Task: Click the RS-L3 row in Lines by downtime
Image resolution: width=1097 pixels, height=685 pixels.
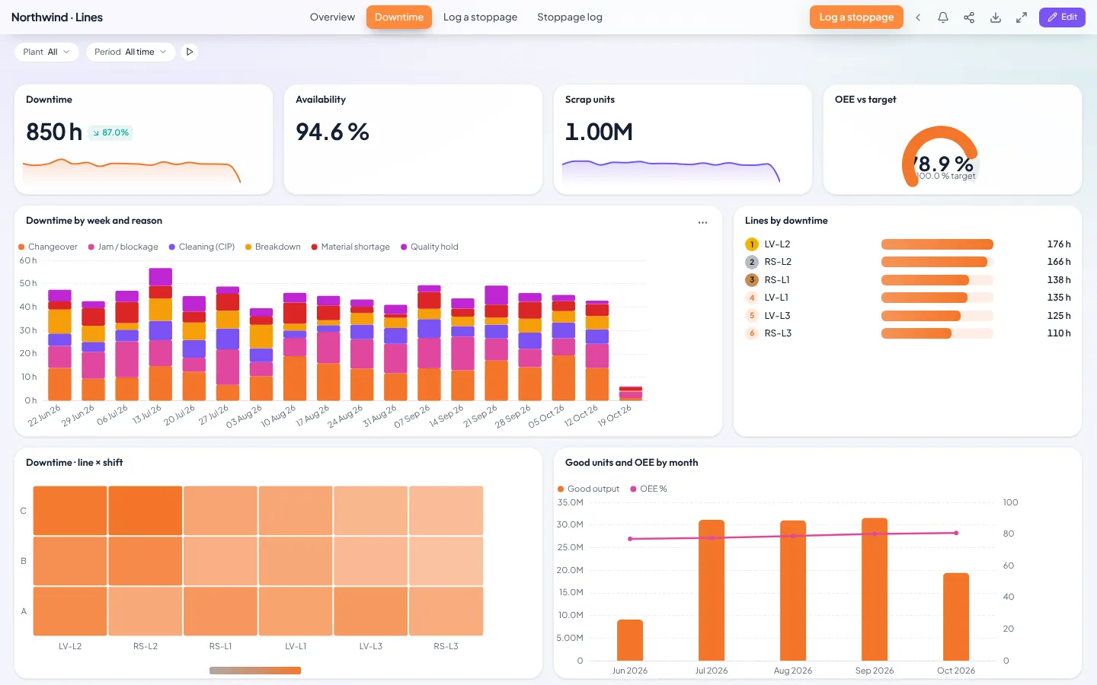Action: (907, 333)
